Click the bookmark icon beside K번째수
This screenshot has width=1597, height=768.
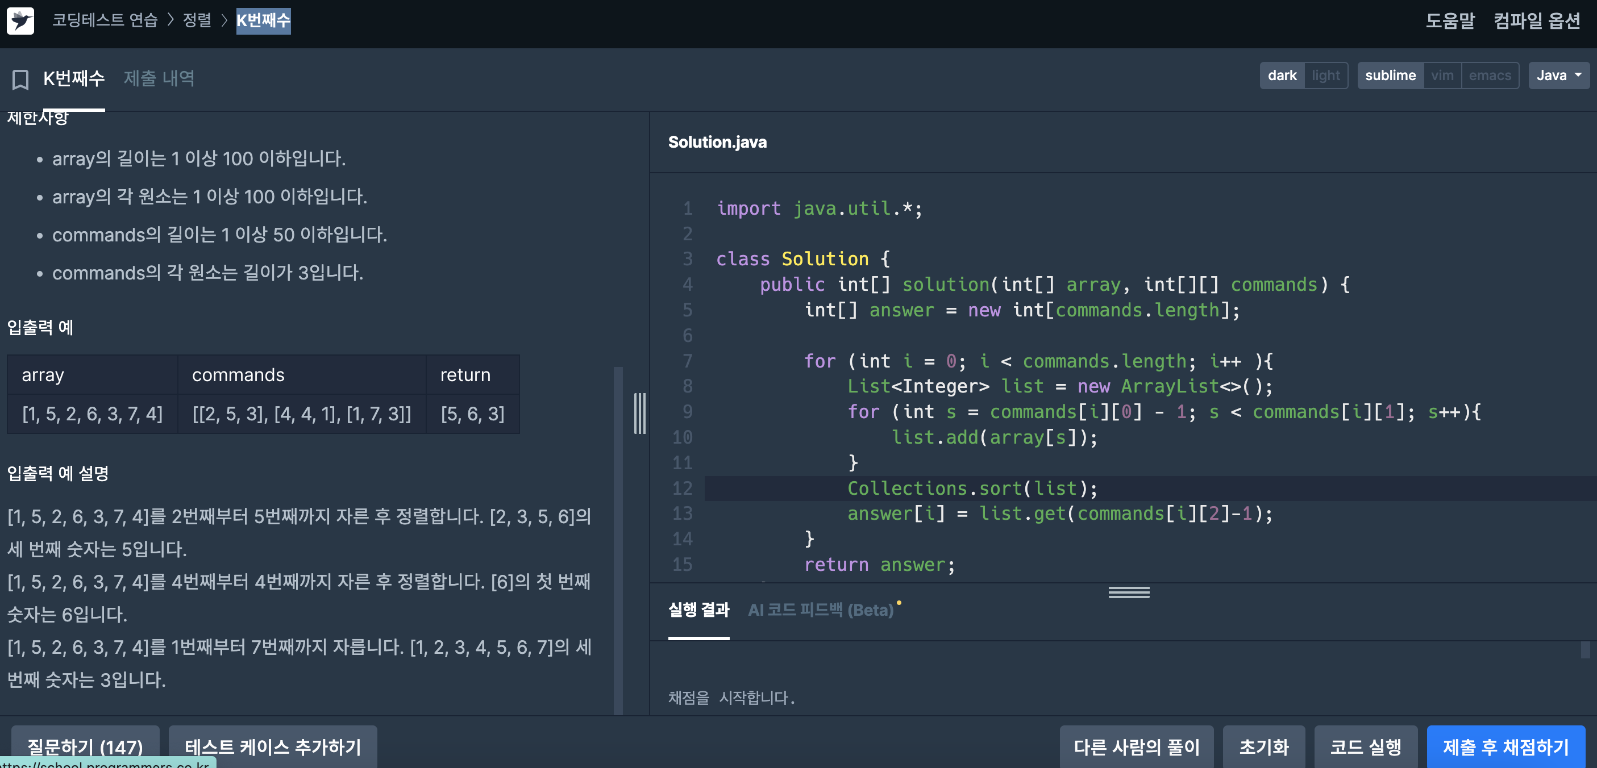[x=20, y=80]
